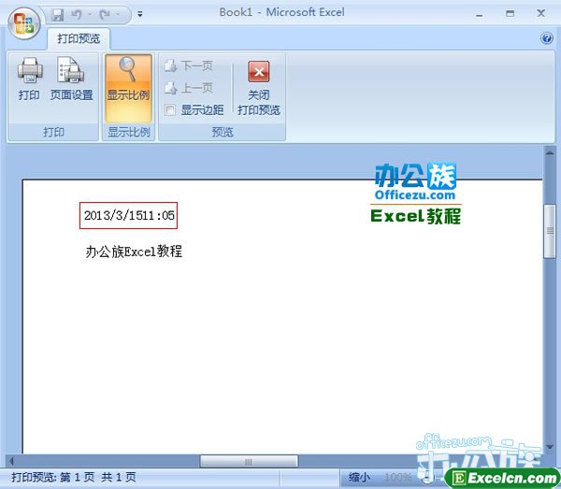Go to 上一页 previous page
The image size is (561, 489).
189,88
